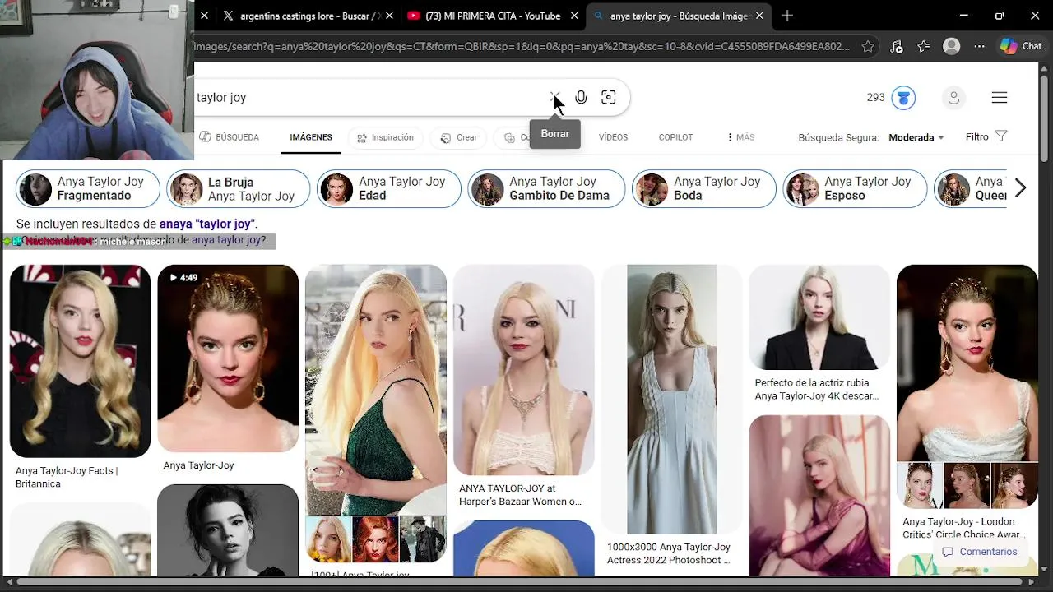The image size is (1053, 592).
Task: Open the Comentarios feedback button
Action: (x=979, y=552)
